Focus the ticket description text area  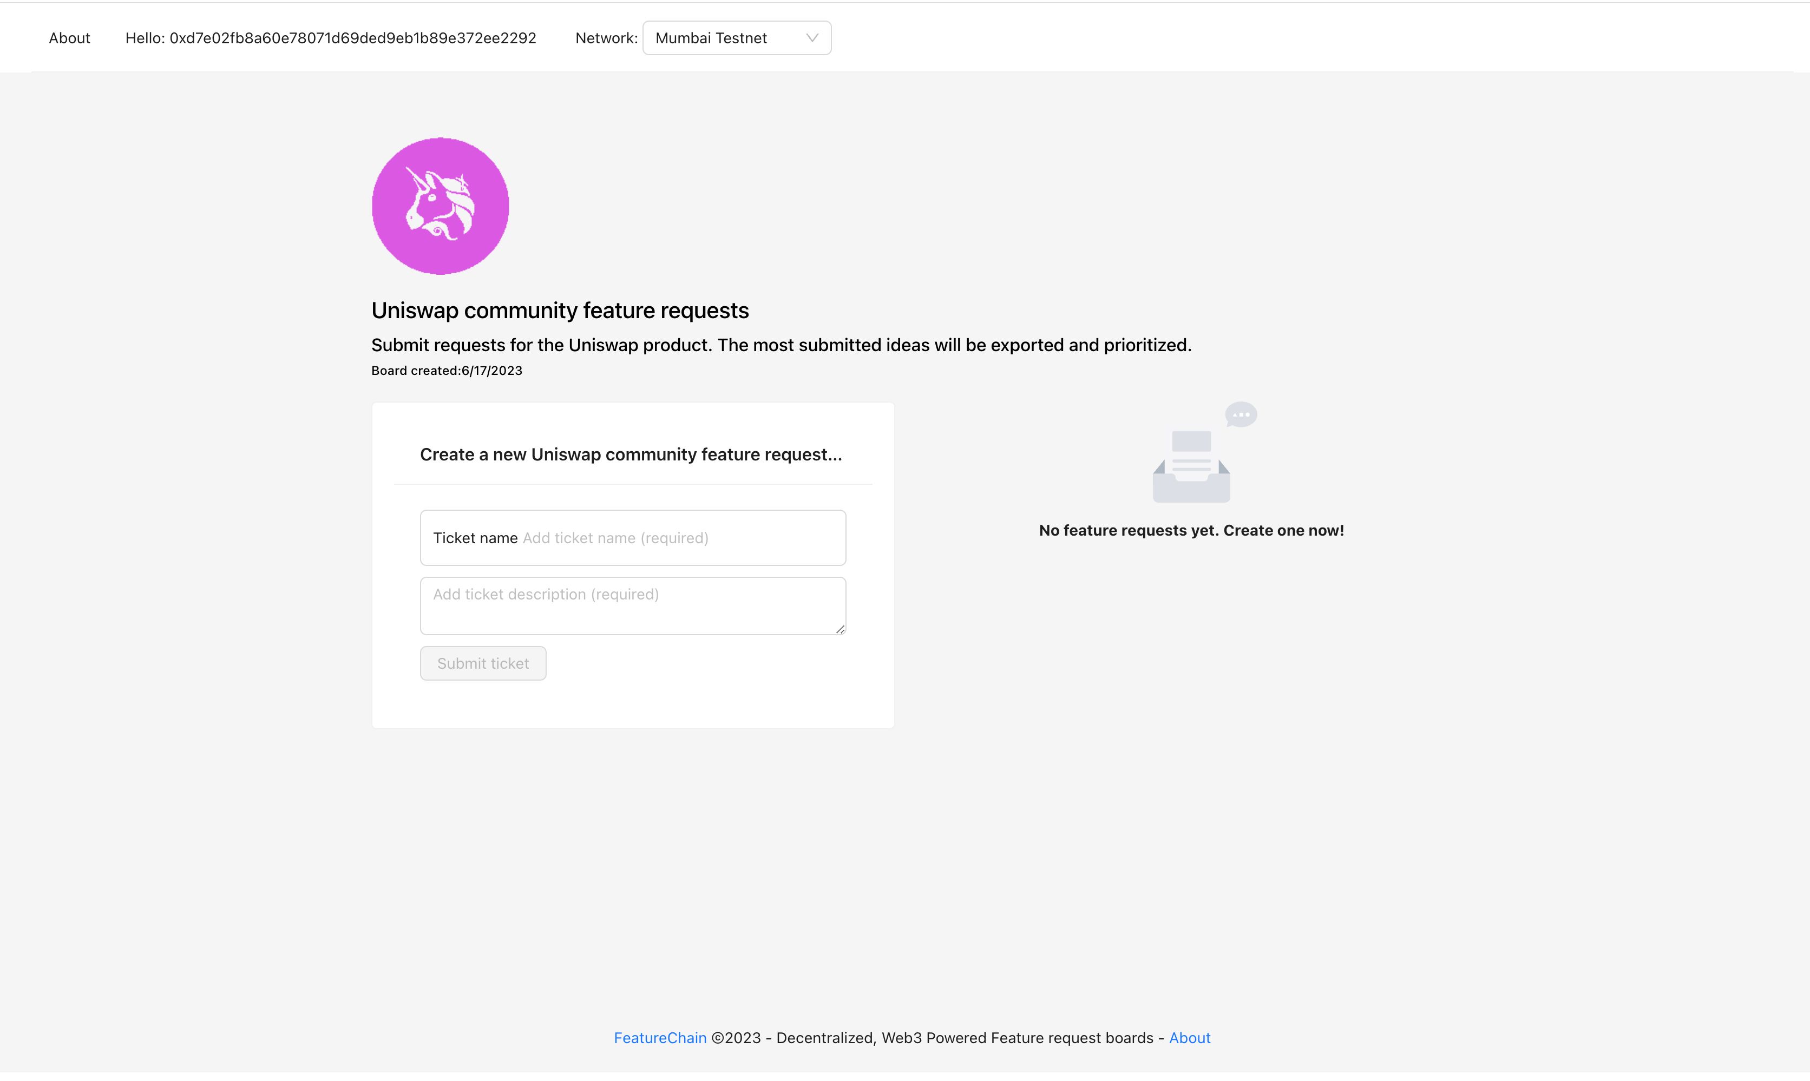point(633,606)
